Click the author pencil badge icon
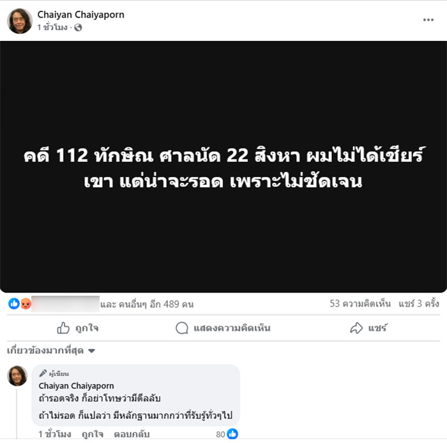Image resolution: width=447 pixels, height=443 pixels. (43, 373)
